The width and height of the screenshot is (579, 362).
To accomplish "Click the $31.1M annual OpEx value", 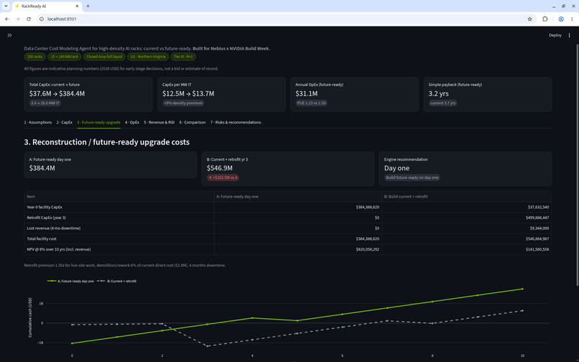I will point(307,94).
